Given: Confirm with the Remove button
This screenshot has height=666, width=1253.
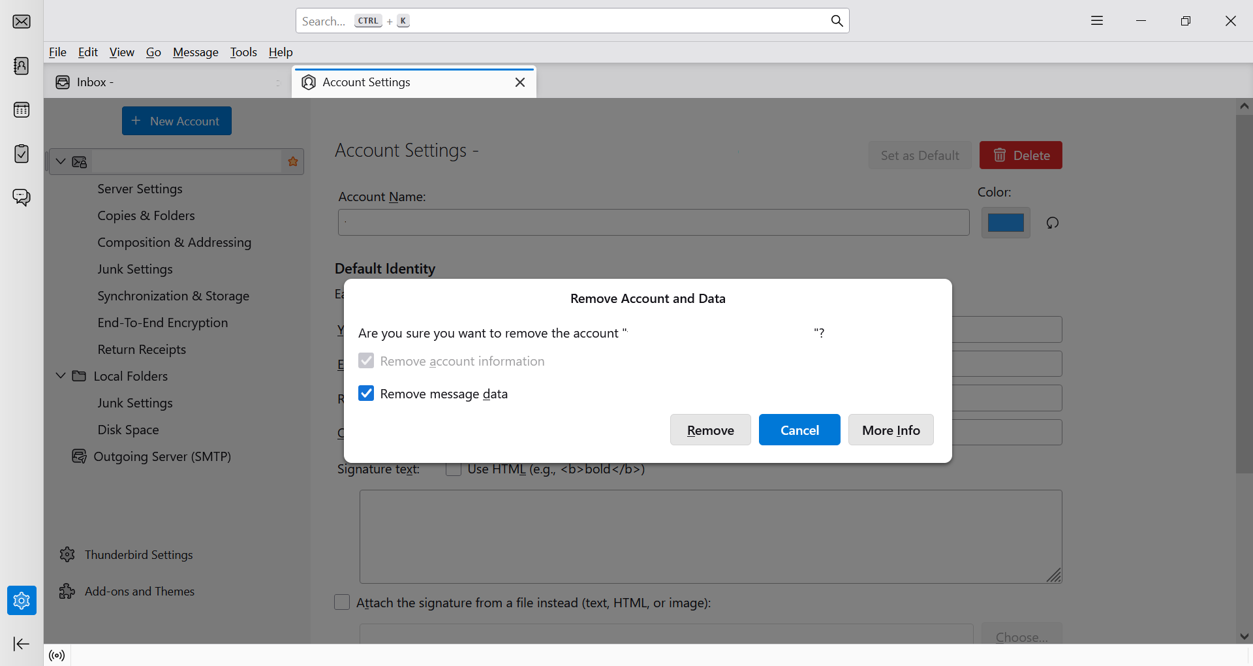Looking at the screenshot, I should [x=711, y=430].
